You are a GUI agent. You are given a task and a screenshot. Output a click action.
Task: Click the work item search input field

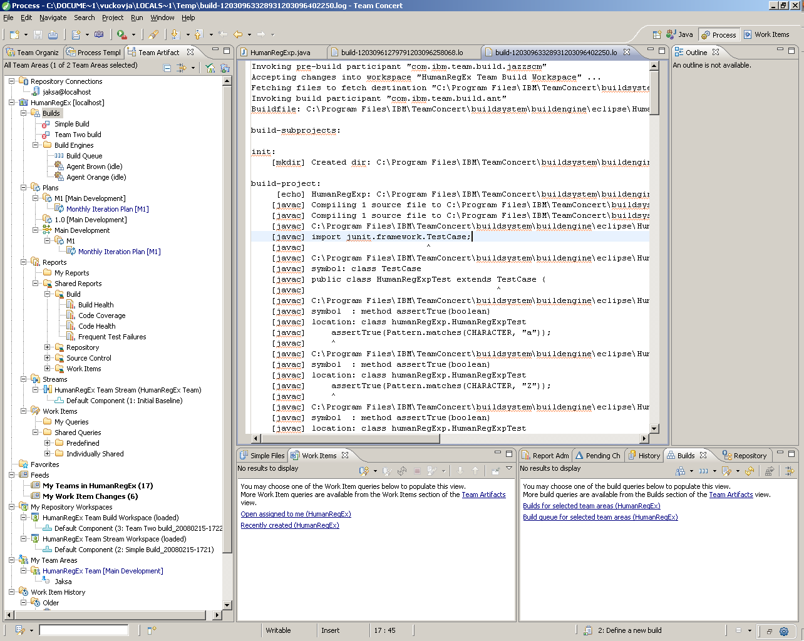[x=84, y=630]
